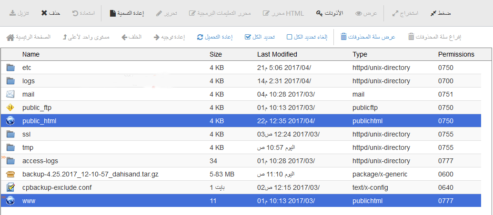This screenshot has height=215, width=493.
Task: Click the public_html globe icon
Action: pyautogui.click(x=10, y=120)
